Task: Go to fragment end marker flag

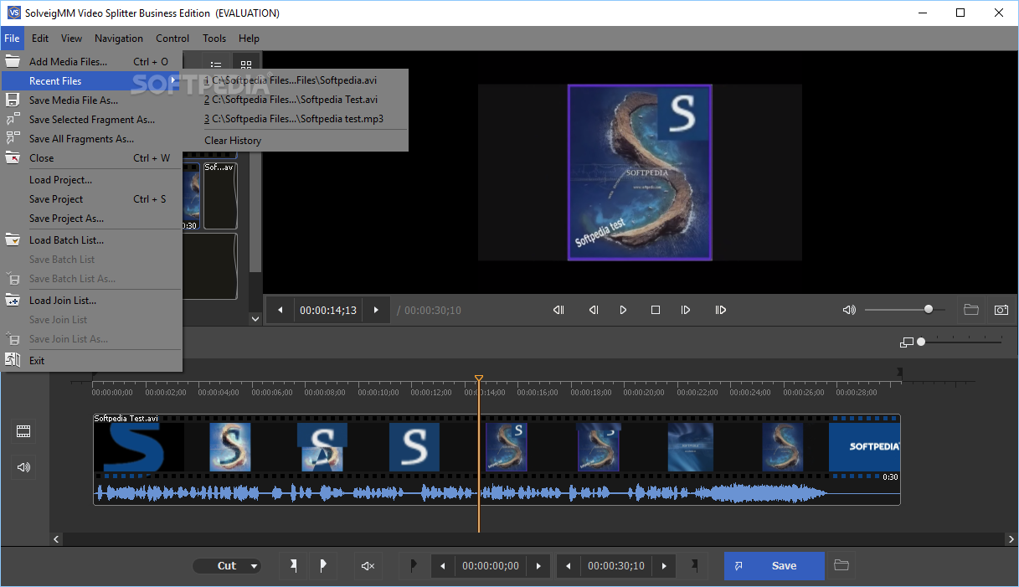Action: click(694, 566)
